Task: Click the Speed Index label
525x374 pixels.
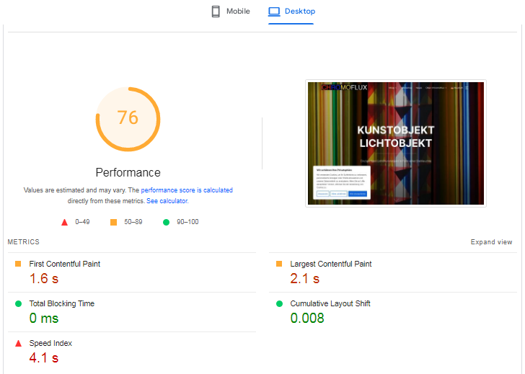Action: 50,343
